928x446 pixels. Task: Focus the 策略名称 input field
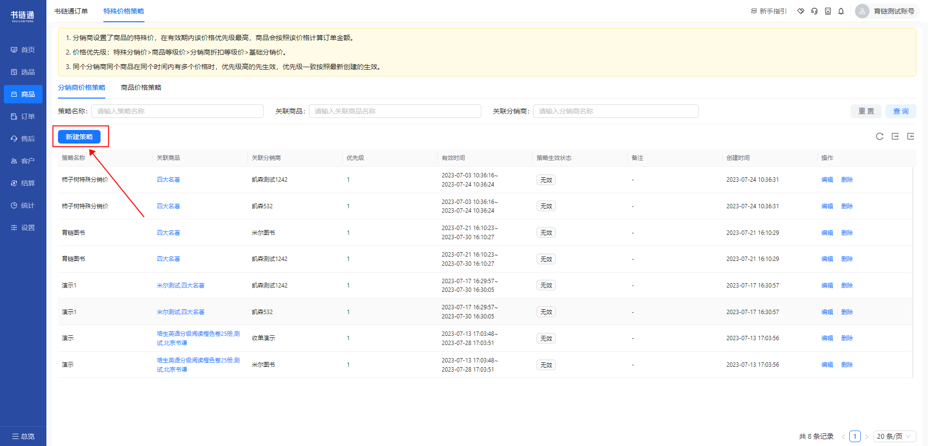pyautogui.click(x=177, y=111)
